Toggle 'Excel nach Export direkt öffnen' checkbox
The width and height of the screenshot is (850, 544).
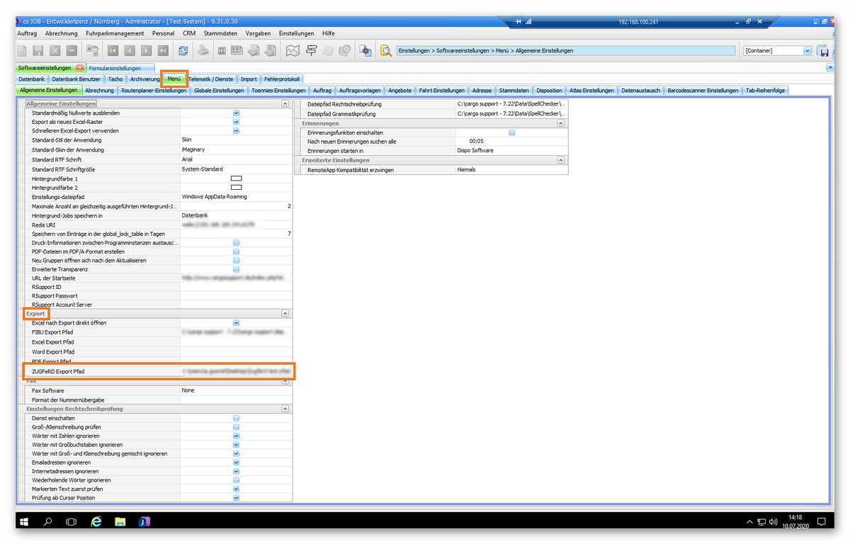[x=236, y=323]
